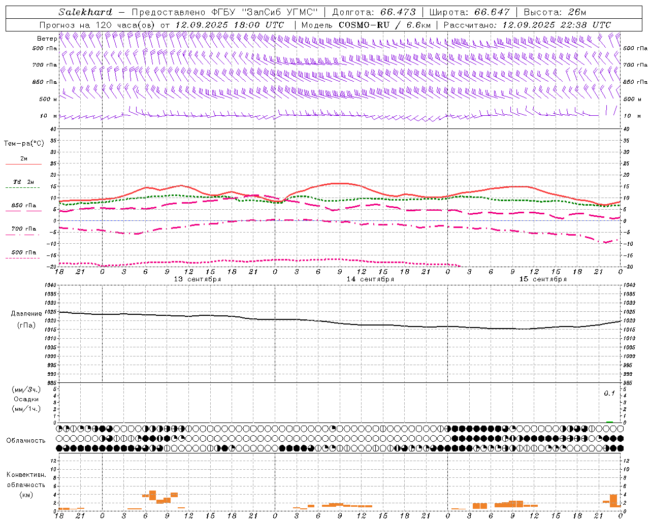The width and height of the screenshot is (650, 520).
Task: Click the '(мм/3ч.)' precipitation unit label
Action: [x=26, y=389]
